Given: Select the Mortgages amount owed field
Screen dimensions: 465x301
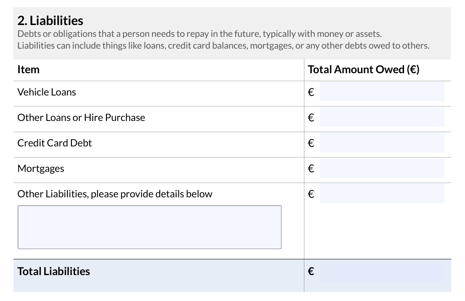Looking at the screenshot, I should pyautogui.click(x=382, y=168).
